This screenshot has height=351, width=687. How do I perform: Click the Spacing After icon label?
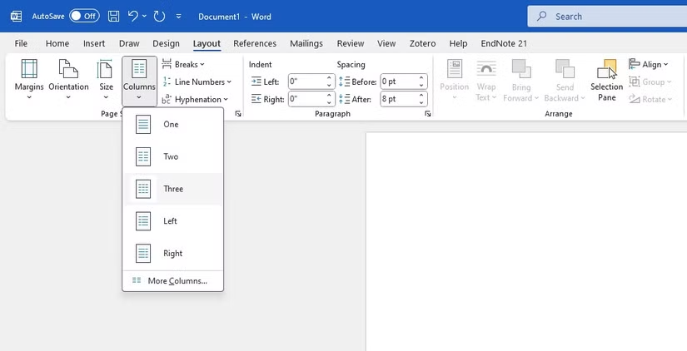(x=356, y=99)
